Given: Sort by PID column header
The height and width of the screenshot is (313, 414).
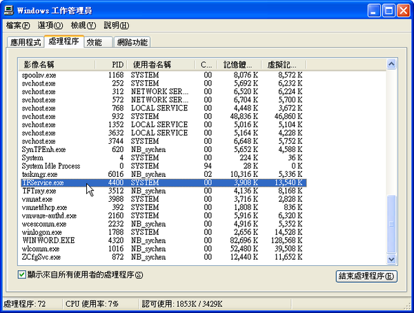Looking at the screenshot, I should [x=111, y=64].
